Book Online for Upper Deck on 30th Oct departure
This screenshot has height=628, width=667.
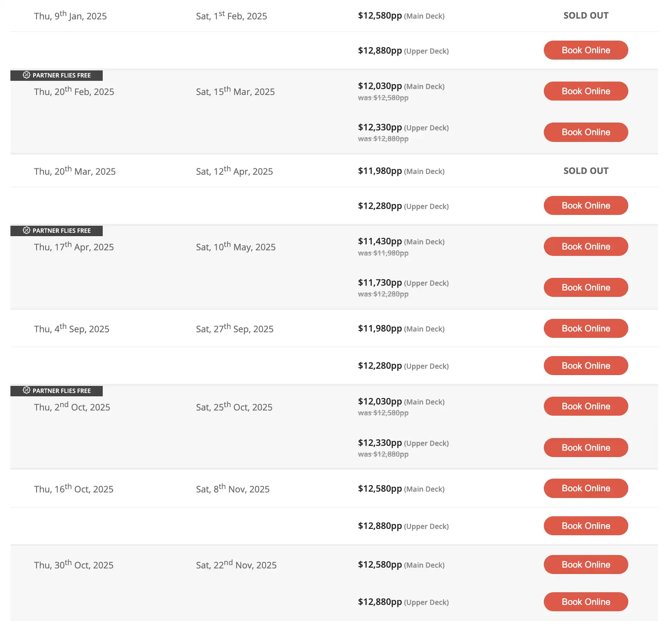pyautogui.click(x=585, y=602)
